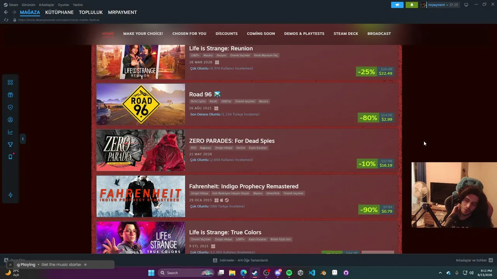This screenshot has height=279, width=497.
Task: Click the -90% price on Fahrenheit
Action: 376,210
